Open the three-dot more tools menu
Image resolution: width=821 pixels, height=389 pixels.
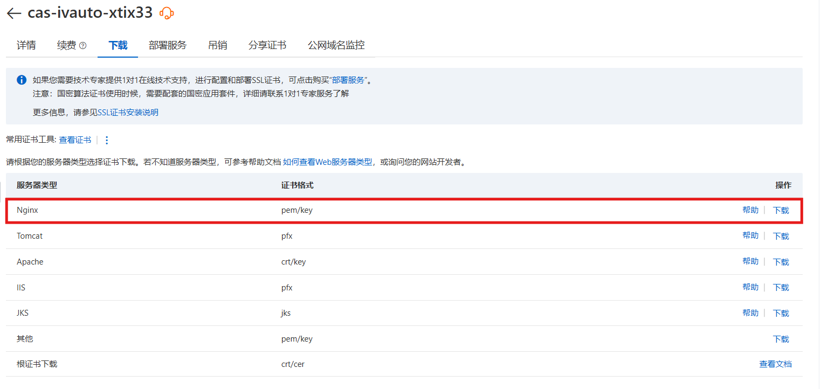[x=106, y=140]
